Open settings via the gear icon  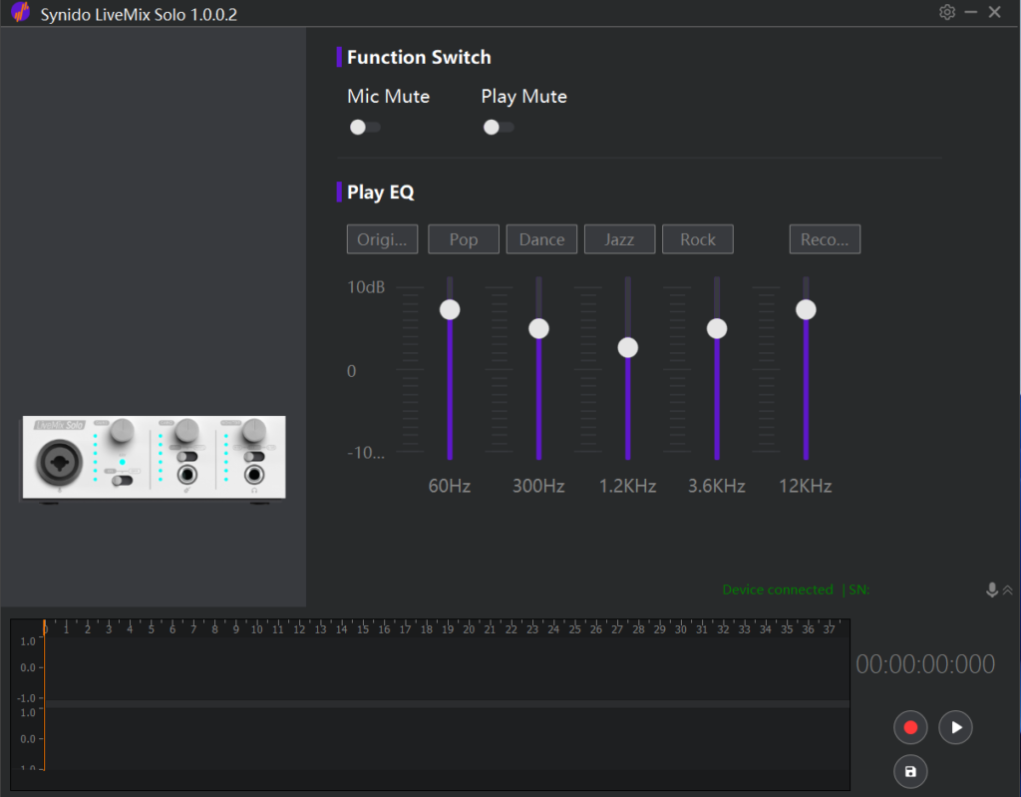click(947, 12)
